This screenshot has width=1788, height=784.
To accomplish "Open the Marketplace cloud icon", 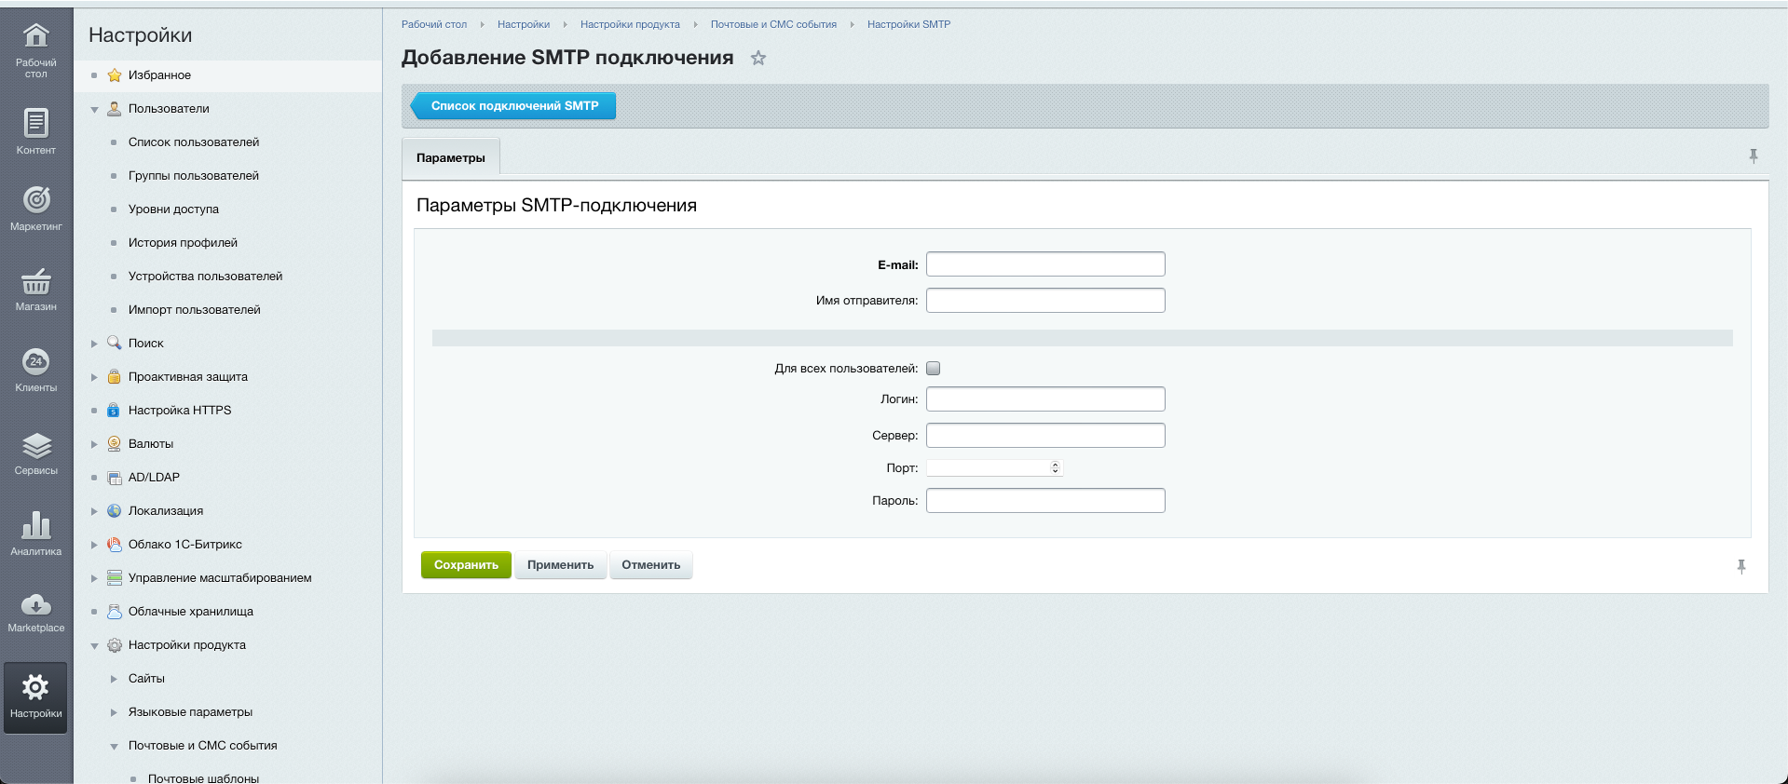I will tap(35, 605).
